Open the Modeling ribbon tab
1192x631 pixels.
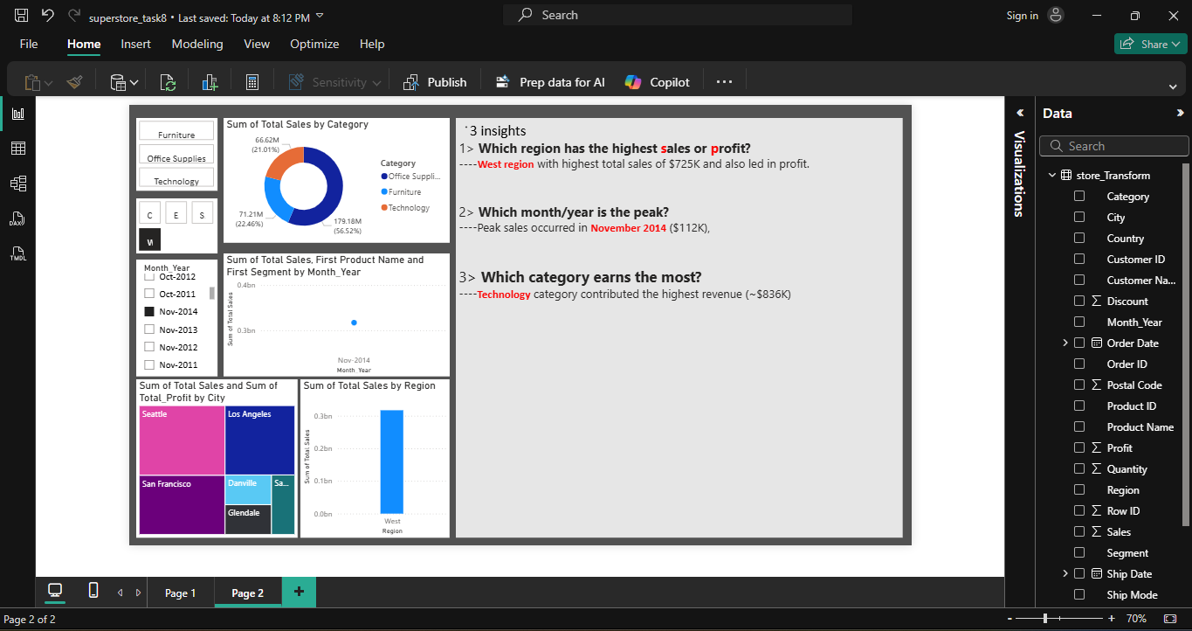point(197,44)
